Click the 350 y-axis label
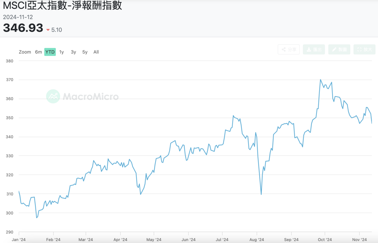 point(9,118)
